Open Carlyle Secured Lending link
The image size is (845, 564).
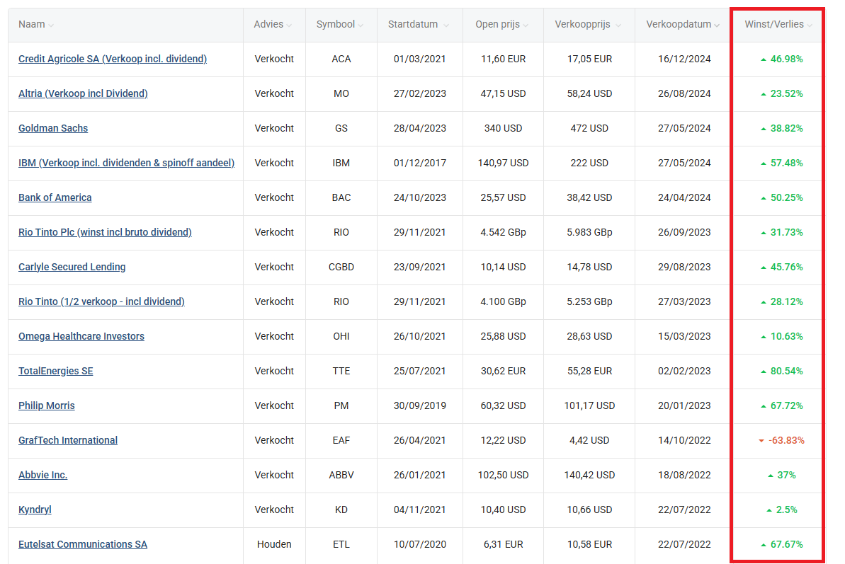coord(72,267)
